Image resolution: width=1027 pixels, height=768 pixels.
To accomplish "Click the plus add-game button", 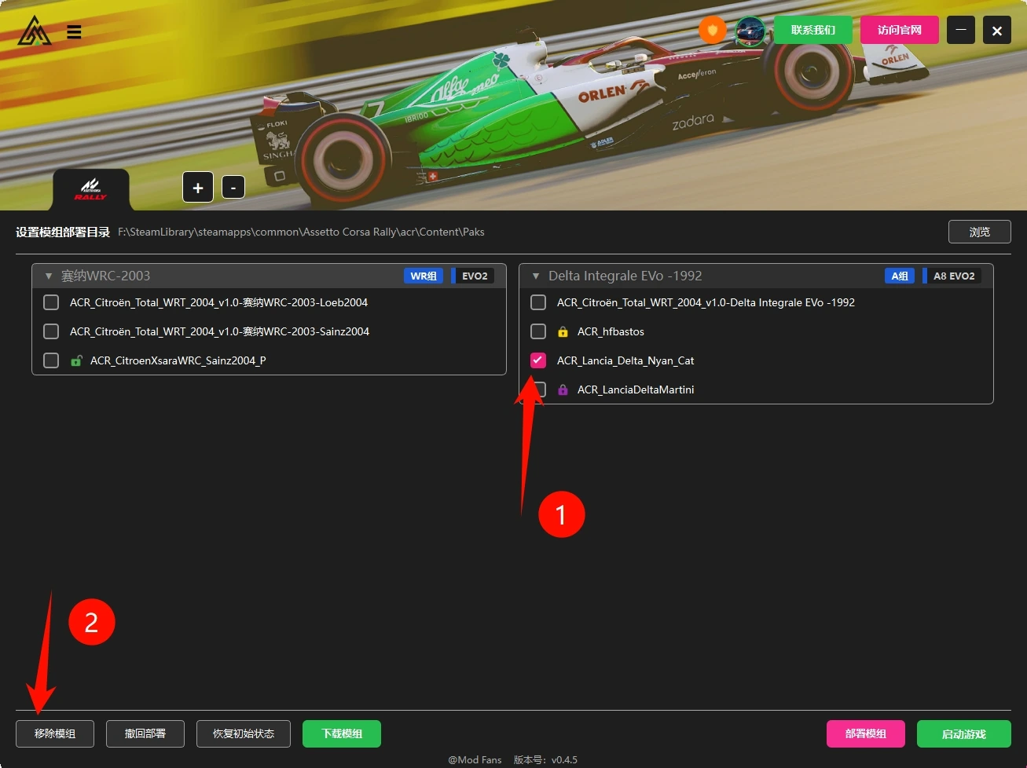I will [x=198, y=188].
